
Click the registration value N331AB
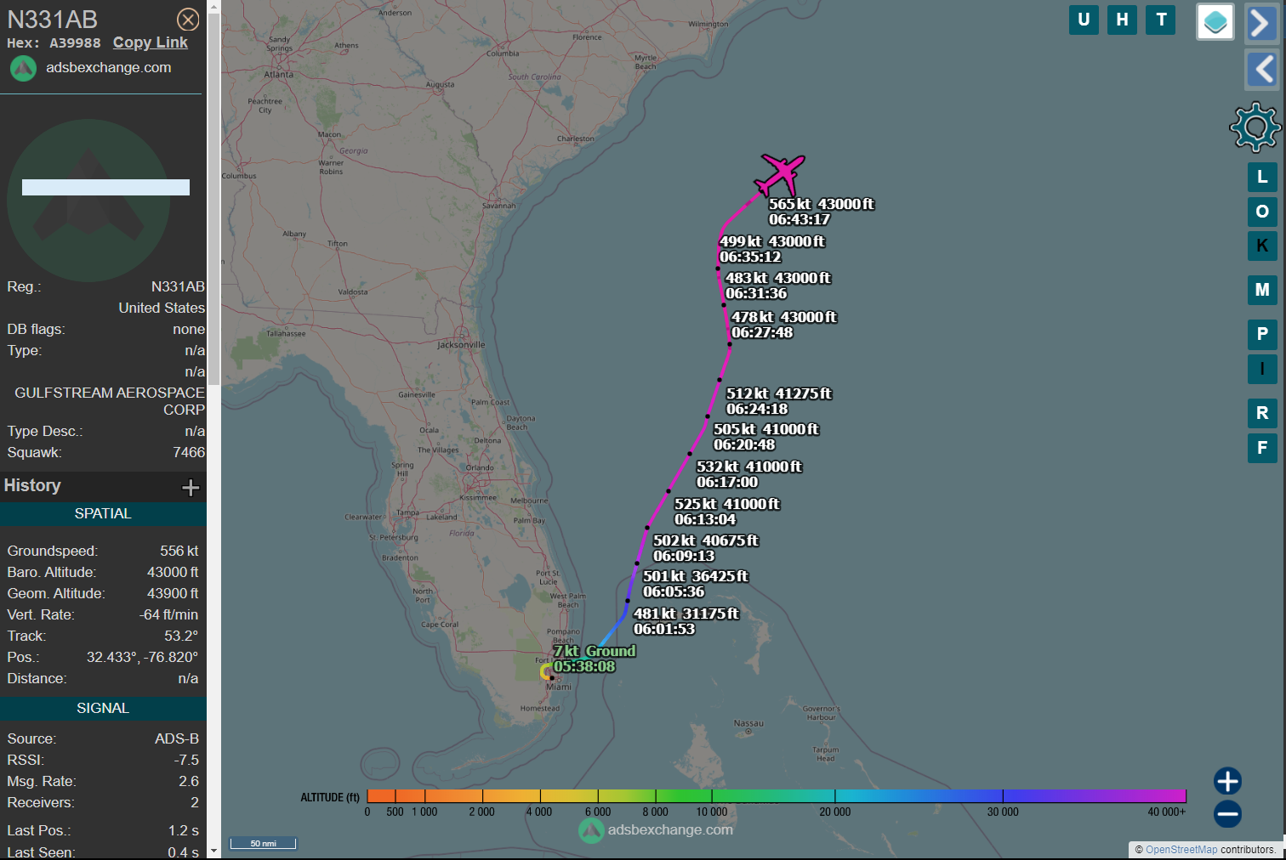click(x=178, y=286)
